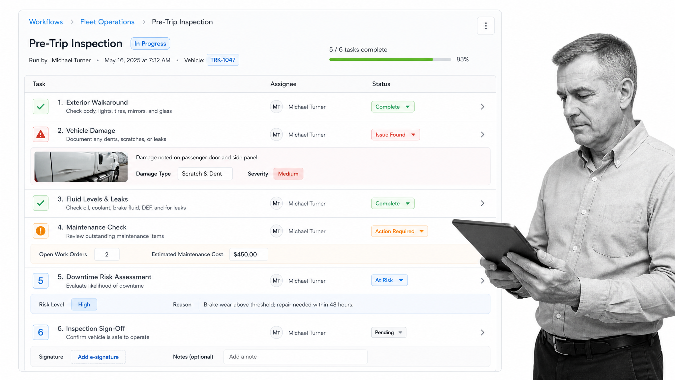Screen dimensions: 675x380
Task: Click MT avatar in Maintenance Check row
Action: click(x=277, y=231)
